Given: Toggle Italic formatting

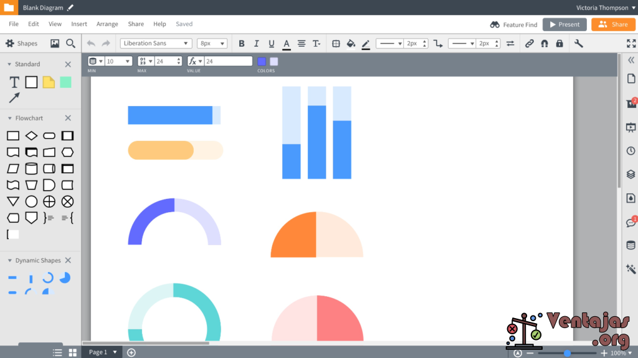Looking at the screenshot, I should (x=256, y=44).
